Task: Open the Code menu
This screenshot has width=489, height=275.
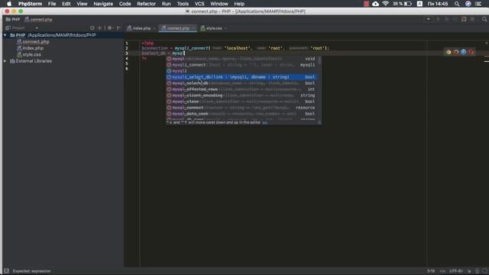Action: 125,4
